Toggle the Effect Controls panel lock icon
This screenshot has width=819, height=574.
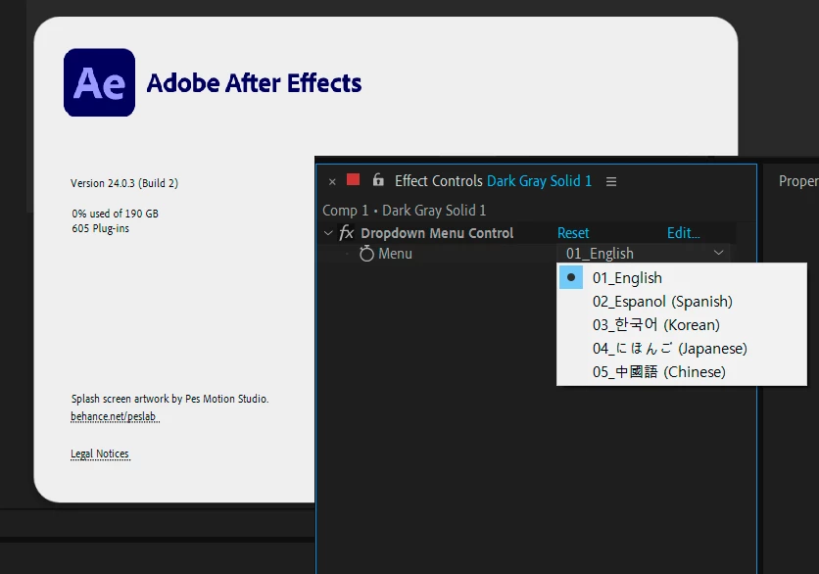click(x=378, y=179)
